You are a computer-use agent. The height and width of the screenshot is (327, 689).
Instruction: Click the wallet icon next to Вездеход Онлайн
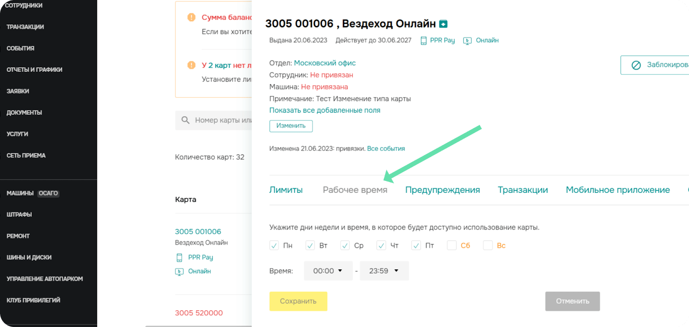(x=443, y=24)
